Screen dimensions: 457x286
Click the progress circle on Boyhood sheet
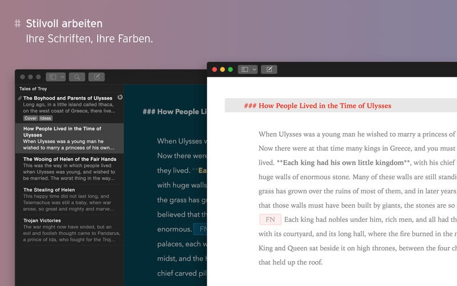(x=120, y=97)
